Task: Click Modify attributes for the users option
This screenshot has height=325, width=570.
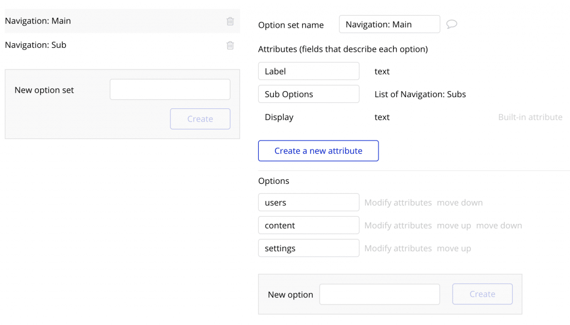Action: click(397, 202)
